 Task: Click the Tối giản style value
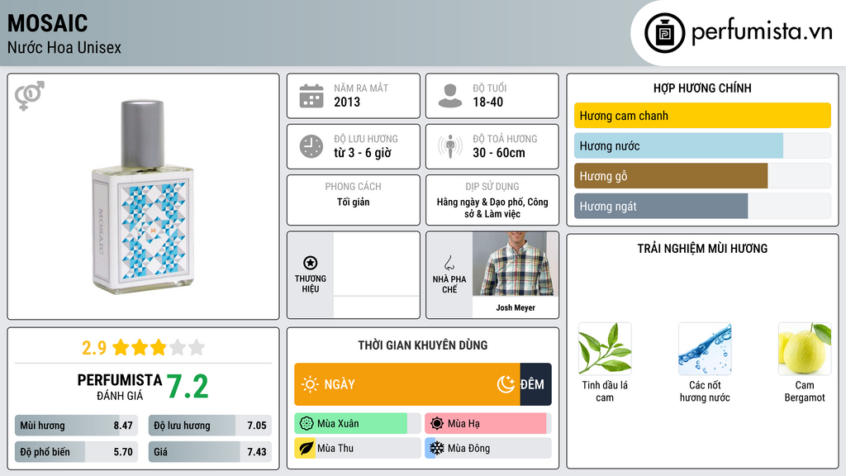[x=354, y=202]
